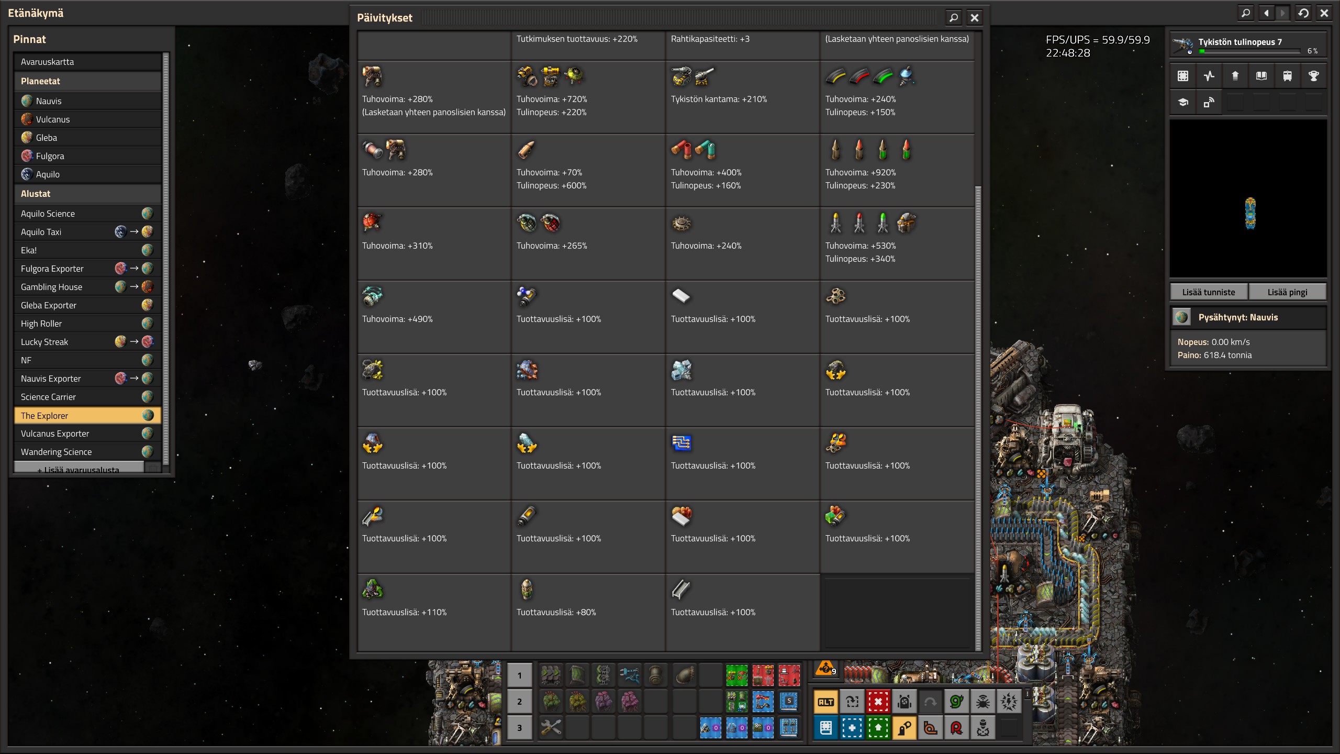Click the discharge defense lightning shortcut
The image size is (1340, 754).
pos(1009,702)
